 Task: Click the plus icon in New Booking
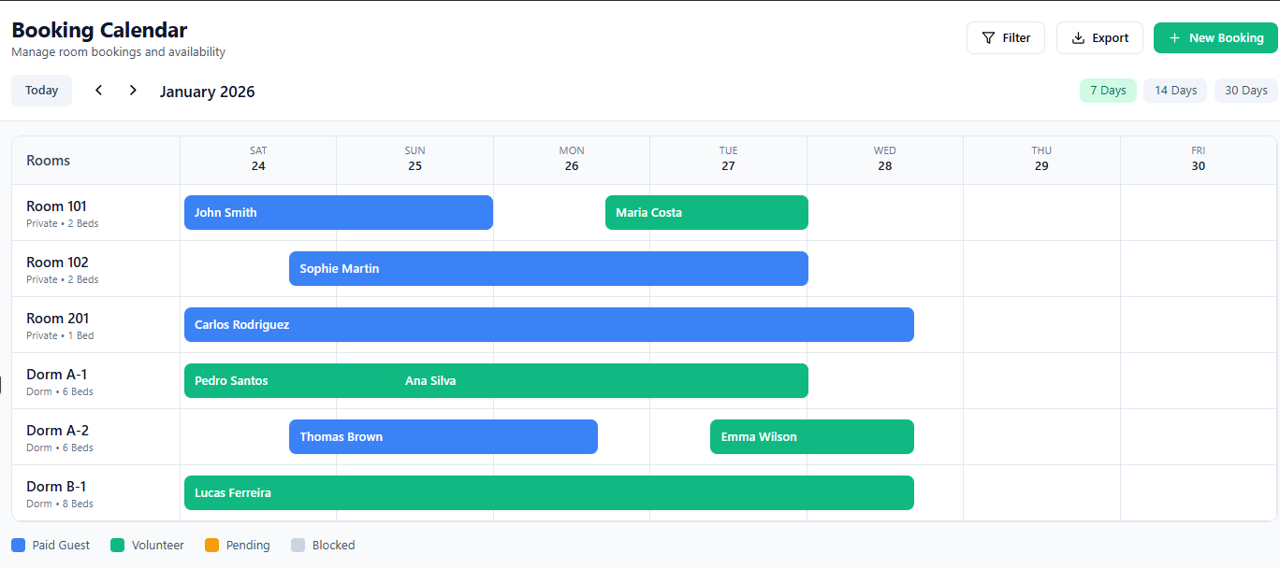pyautogui.click(x=1174, y=38)
